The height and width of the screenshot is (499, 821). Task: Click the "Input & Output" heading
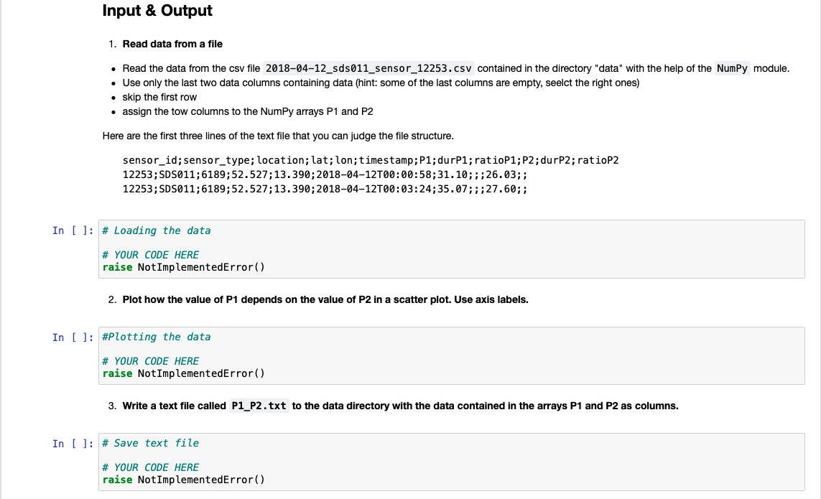[157, 11]
